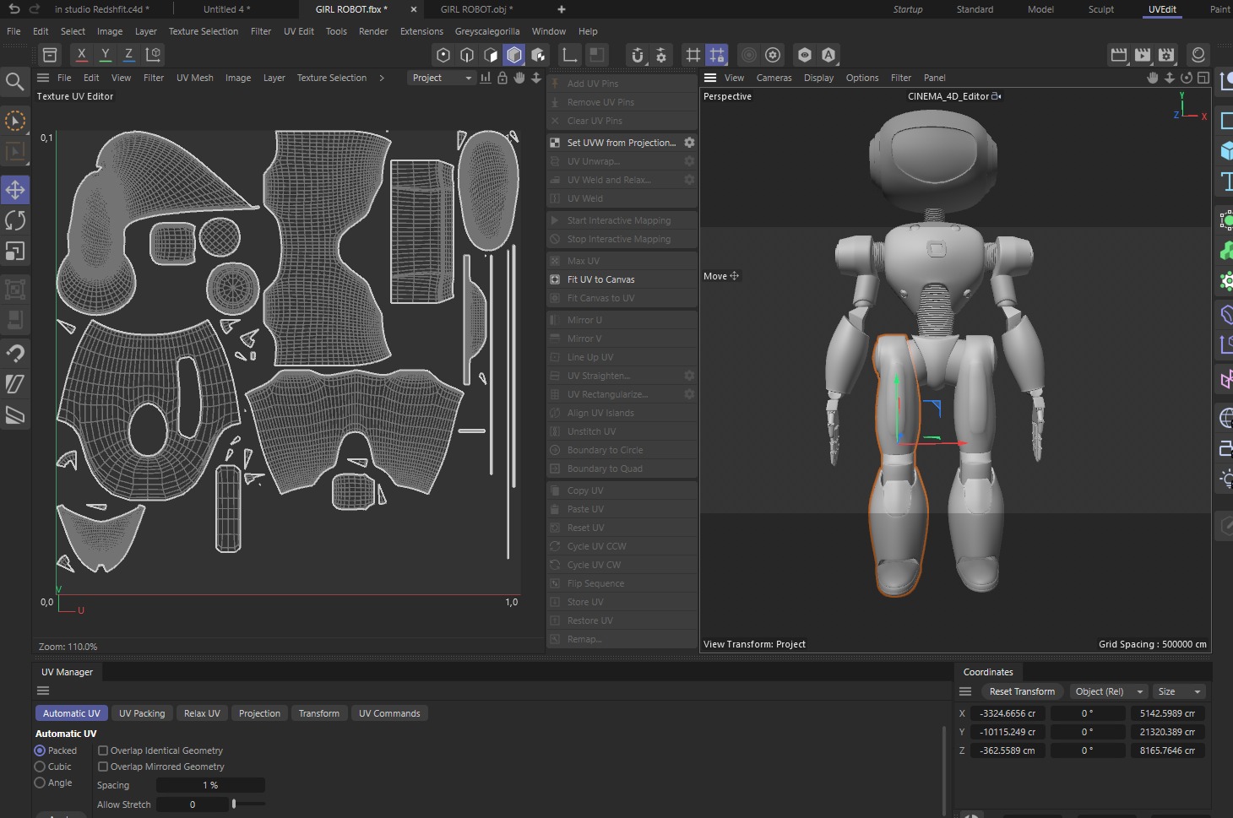Image resolution: width=1233 pixels, height=818 pixels.
Task: Click the Texture mode checkered cube icon
Action: 538,55
